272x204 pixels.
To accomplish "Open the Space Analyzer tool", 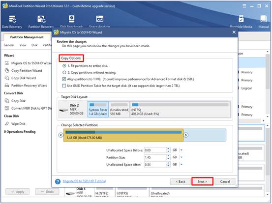I will [99, 22].
